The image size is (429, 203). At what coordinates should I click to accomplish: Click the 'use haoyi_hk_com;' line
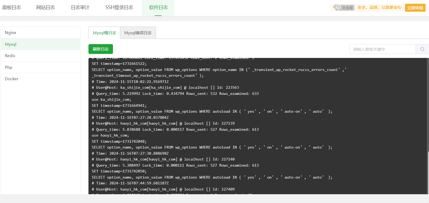(x=110, y=135)
